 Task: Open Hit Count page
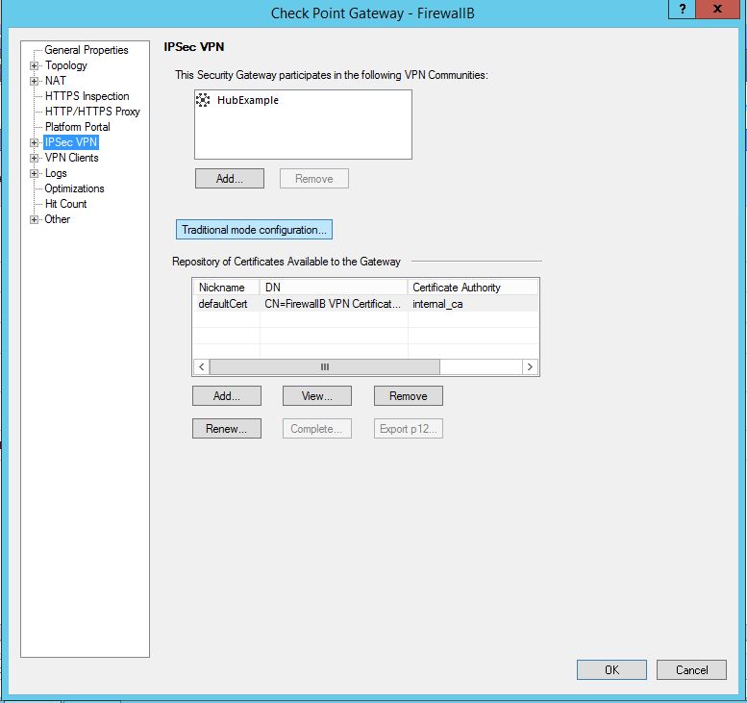point(65,204)
